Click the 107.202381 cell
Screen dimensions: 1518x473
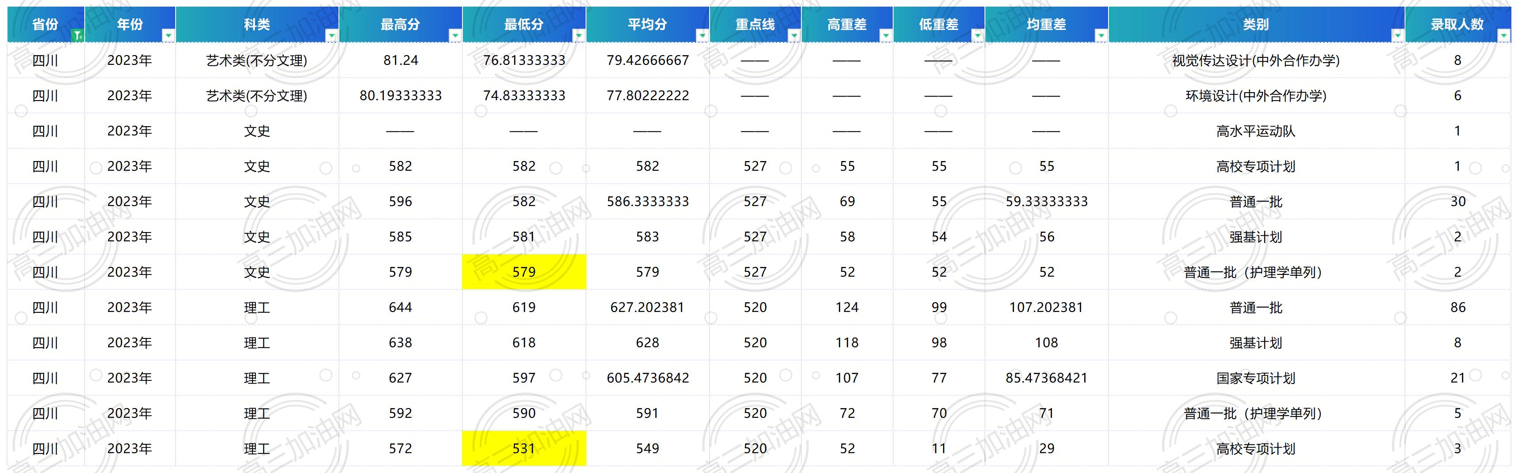tap(1047, 308)
